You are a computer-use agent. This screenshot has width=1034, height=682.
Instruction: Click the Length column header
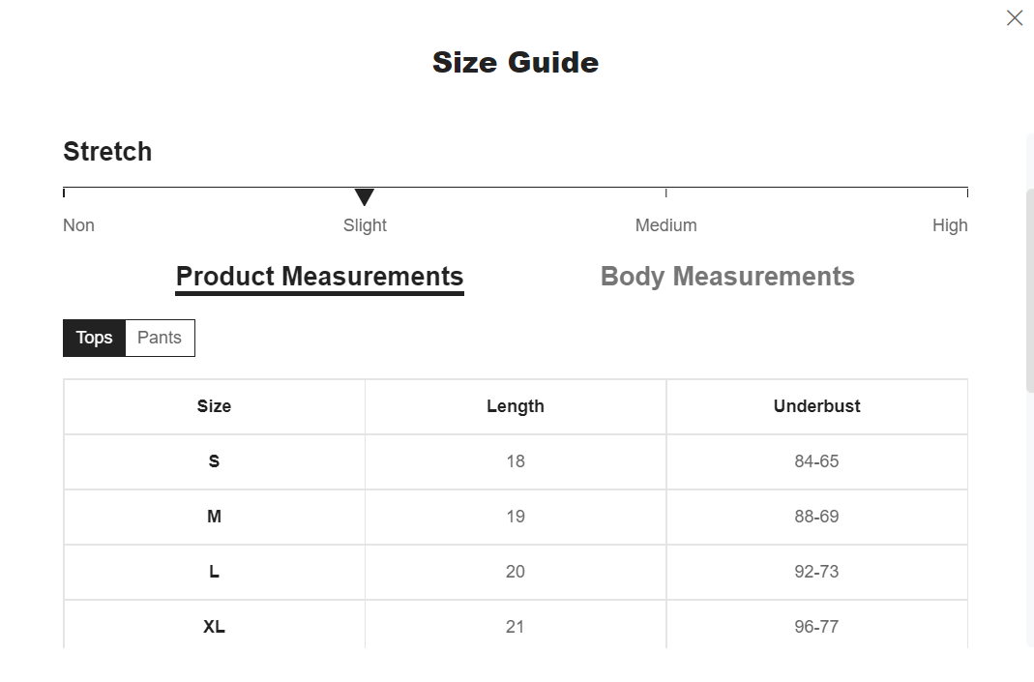tap(515, 406)
